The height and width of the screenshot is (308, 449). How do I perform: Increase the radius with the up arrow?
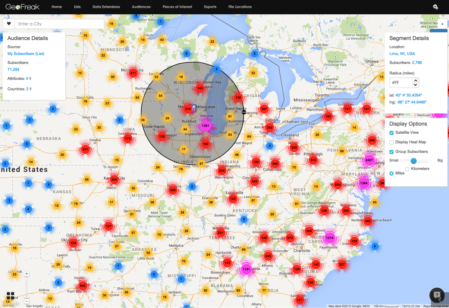click(x=415, y=80)
